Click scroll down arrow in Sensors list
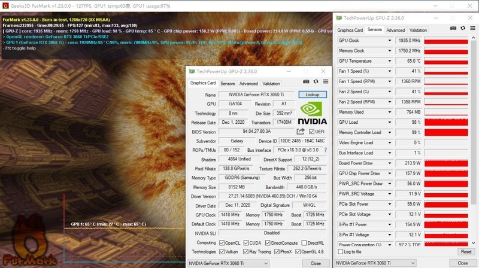The image size is (479, 268). click(474, 243)
